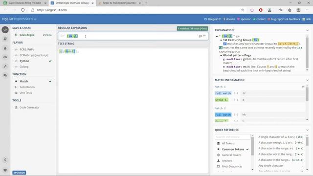Open the @regex101 Twitter link
Viewport: 313px width, 176px height.
(x=213, y=19)
